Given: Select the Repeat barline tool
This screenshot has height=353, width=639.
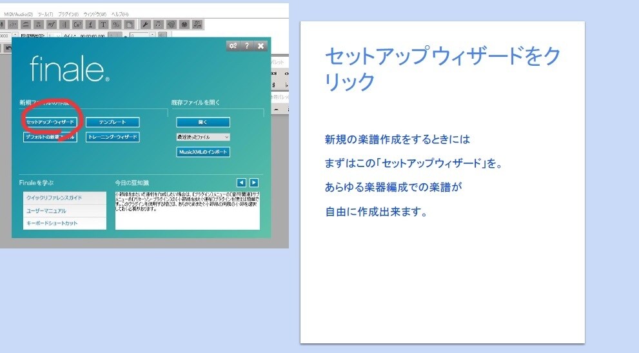Looking at the screenshot, I should pos(64,25).
